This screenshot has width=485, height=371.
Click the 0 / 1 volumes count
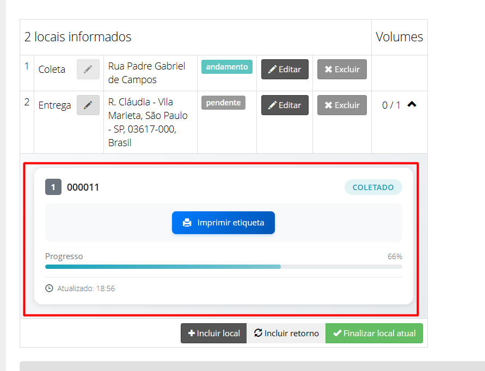click(x=391, y=105)
